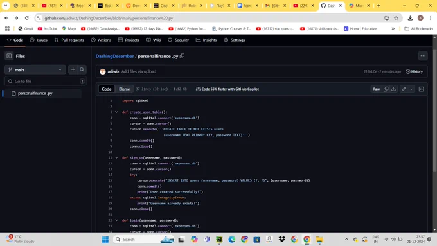This screenshot has width=437, height=246.
Task: Open the Code repository tab
Action: [x=15, y=40]
